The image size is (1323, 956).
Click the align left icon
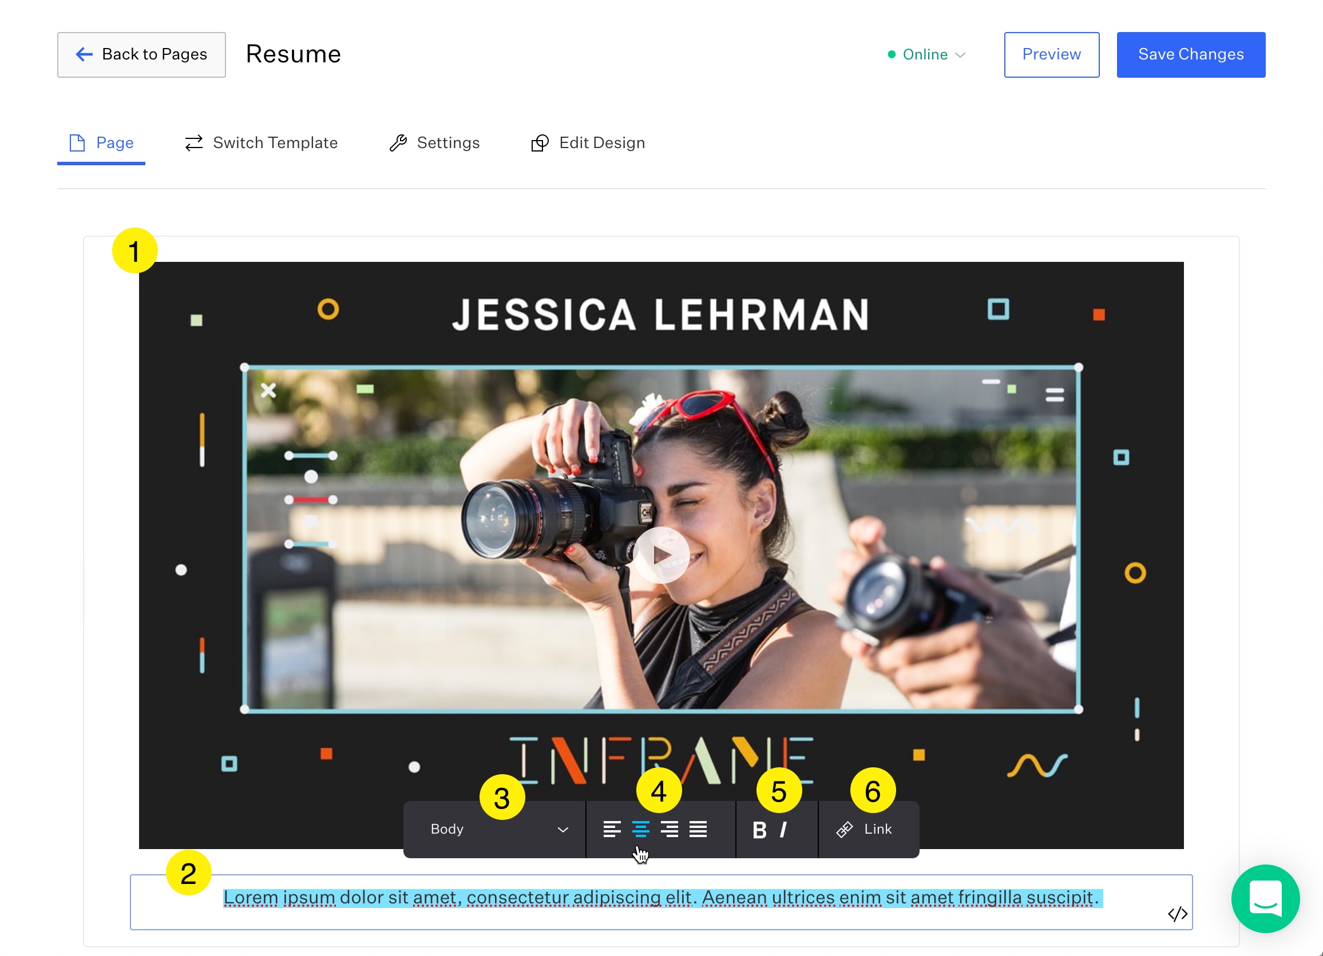click(611, 829)
